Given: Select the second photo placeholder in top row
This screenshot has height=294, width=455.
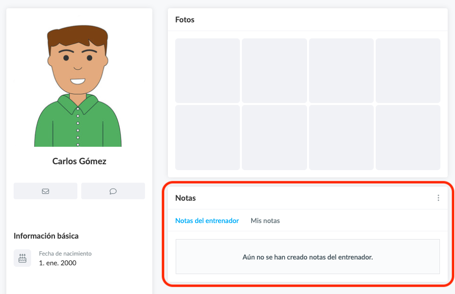Looking at the screenshot, I should 274,70.
